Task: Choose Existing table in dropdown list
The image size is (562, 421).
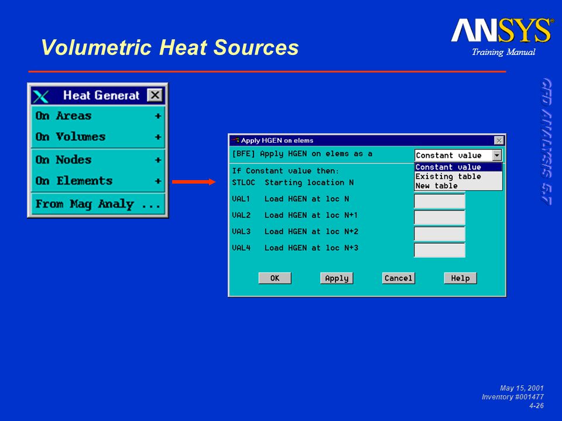Action: click(x=458, y=177)
